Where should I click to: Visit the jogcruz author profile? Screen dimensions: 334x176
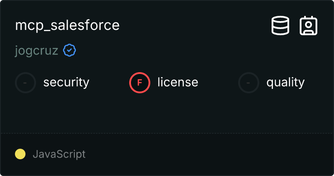tap(36, 51)
